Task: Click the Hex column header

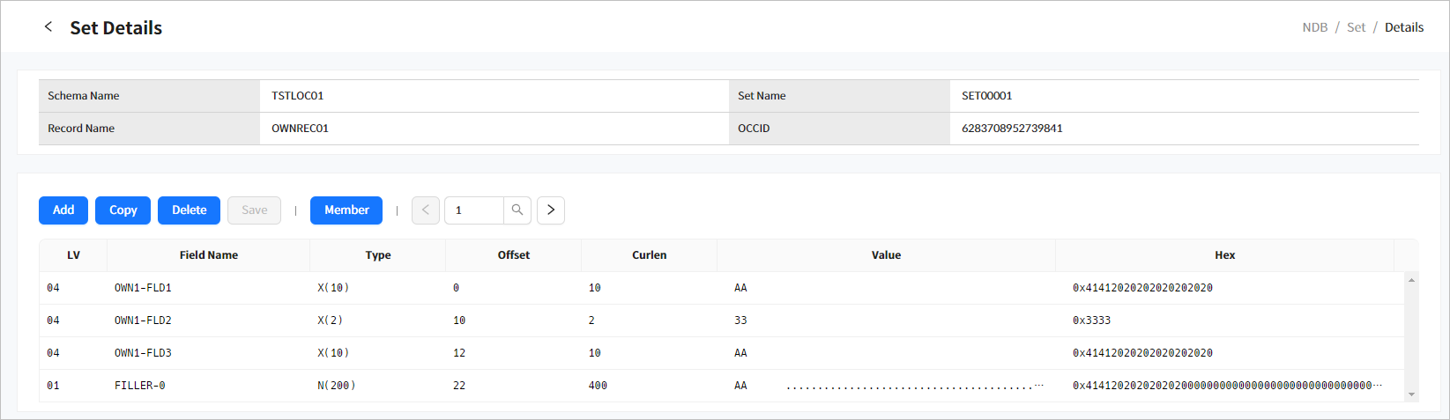Action: coord(1224,255)
